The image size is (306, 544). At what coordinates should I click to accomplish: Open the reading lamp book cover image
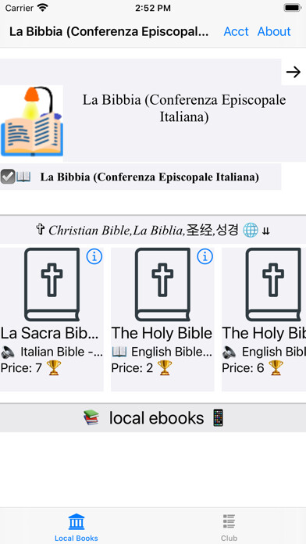pos(31,121)
